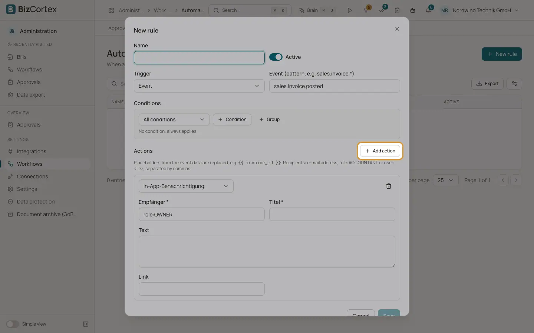
Task: Click the play icon in top toolbar
Action: coord(349,10)
